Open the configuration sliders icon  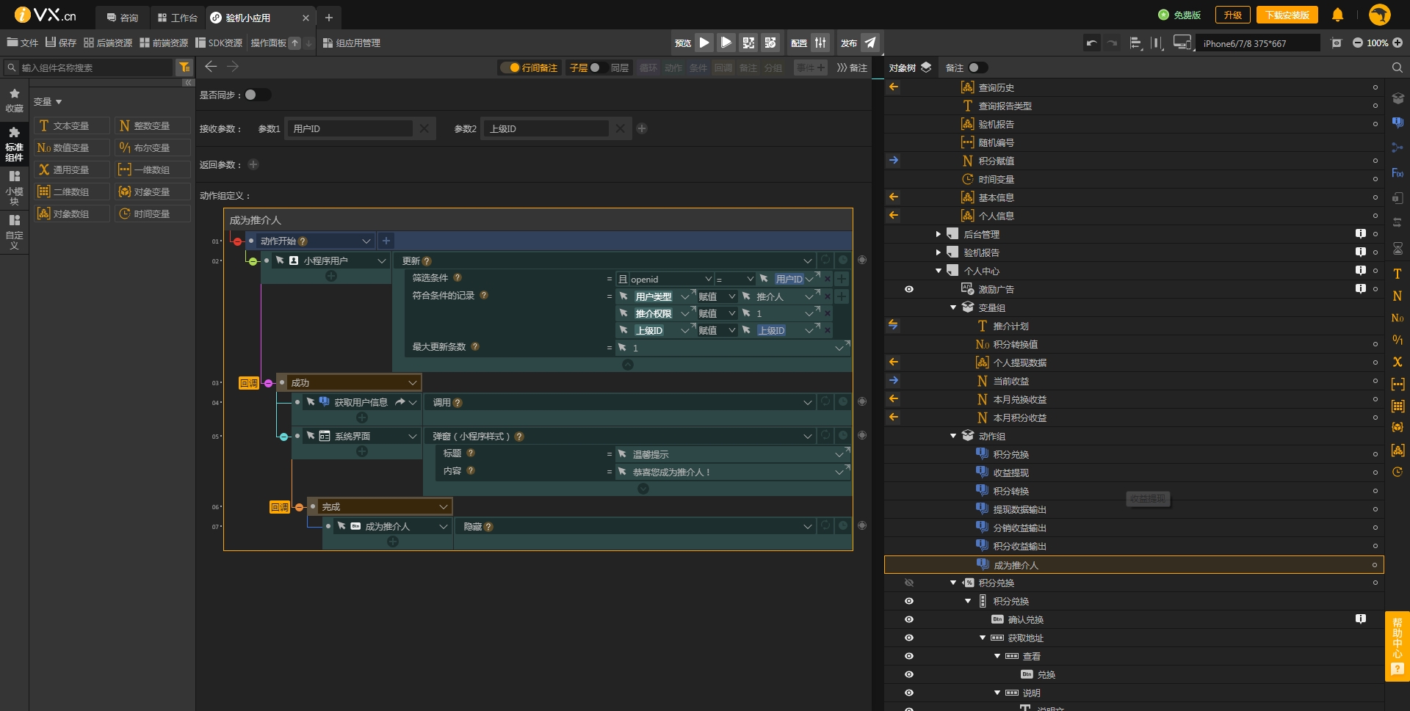pyautogui.click(x=820, y=43)
